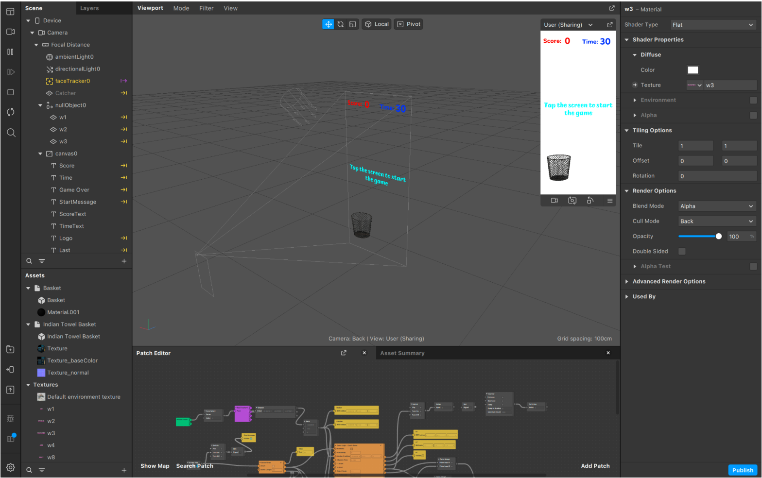Open the layout panel icon in left sidebar
Screen dimensions: 762x478
tap(10, 12)
